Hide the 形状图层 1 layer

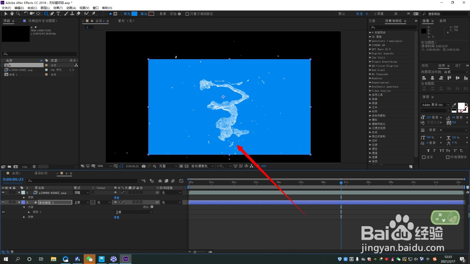pos(3,202)
